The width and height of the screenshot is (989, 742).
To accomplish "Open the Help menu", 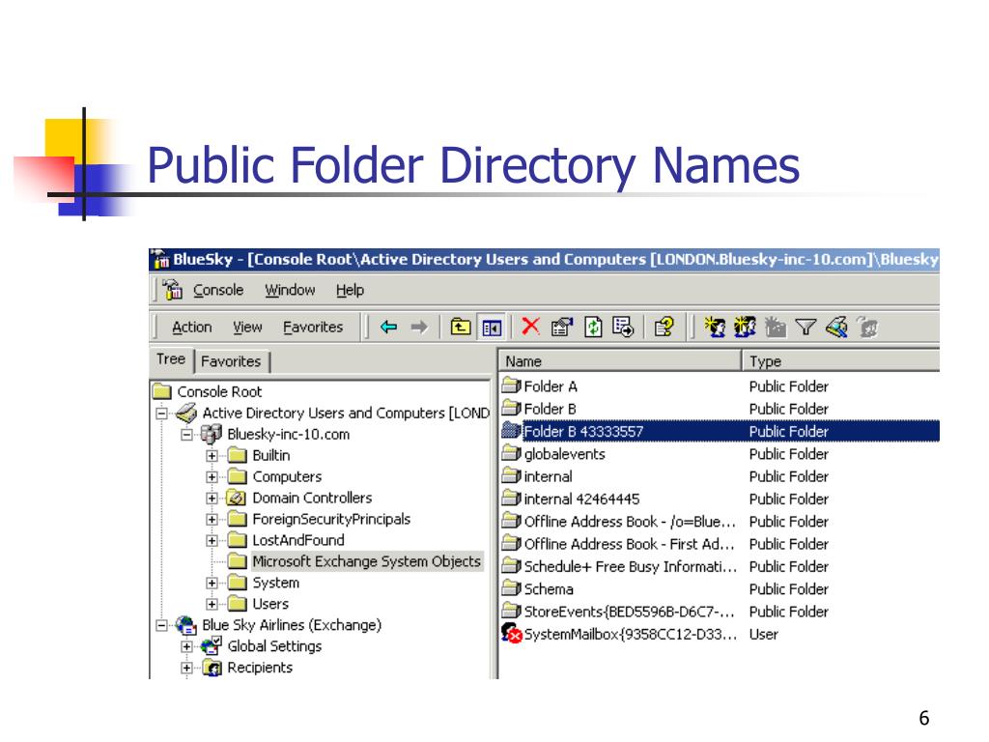I will coord(350,290).
